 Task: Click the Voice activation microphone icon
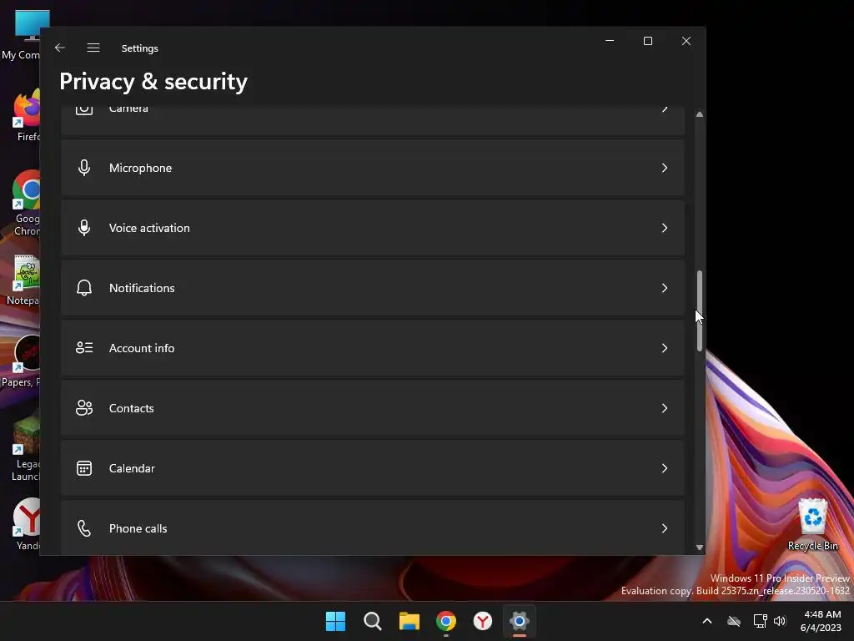click(84, 228)
